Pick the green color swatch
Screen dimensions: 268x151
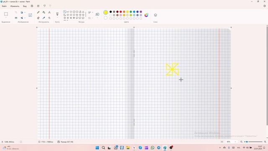coord(131,12)
